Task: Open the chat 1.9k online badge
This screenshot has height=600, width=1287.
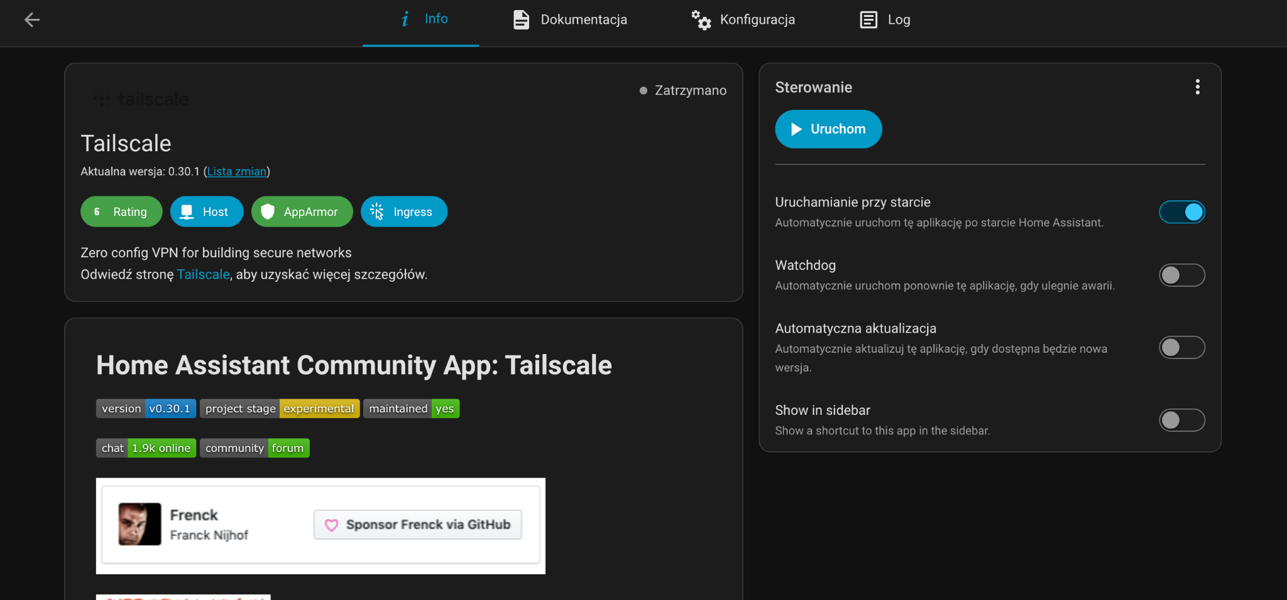Action: click(x=146, y=448)
